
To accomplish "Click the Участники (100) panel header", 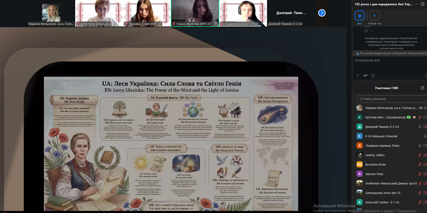I will (x=386, y=88).
